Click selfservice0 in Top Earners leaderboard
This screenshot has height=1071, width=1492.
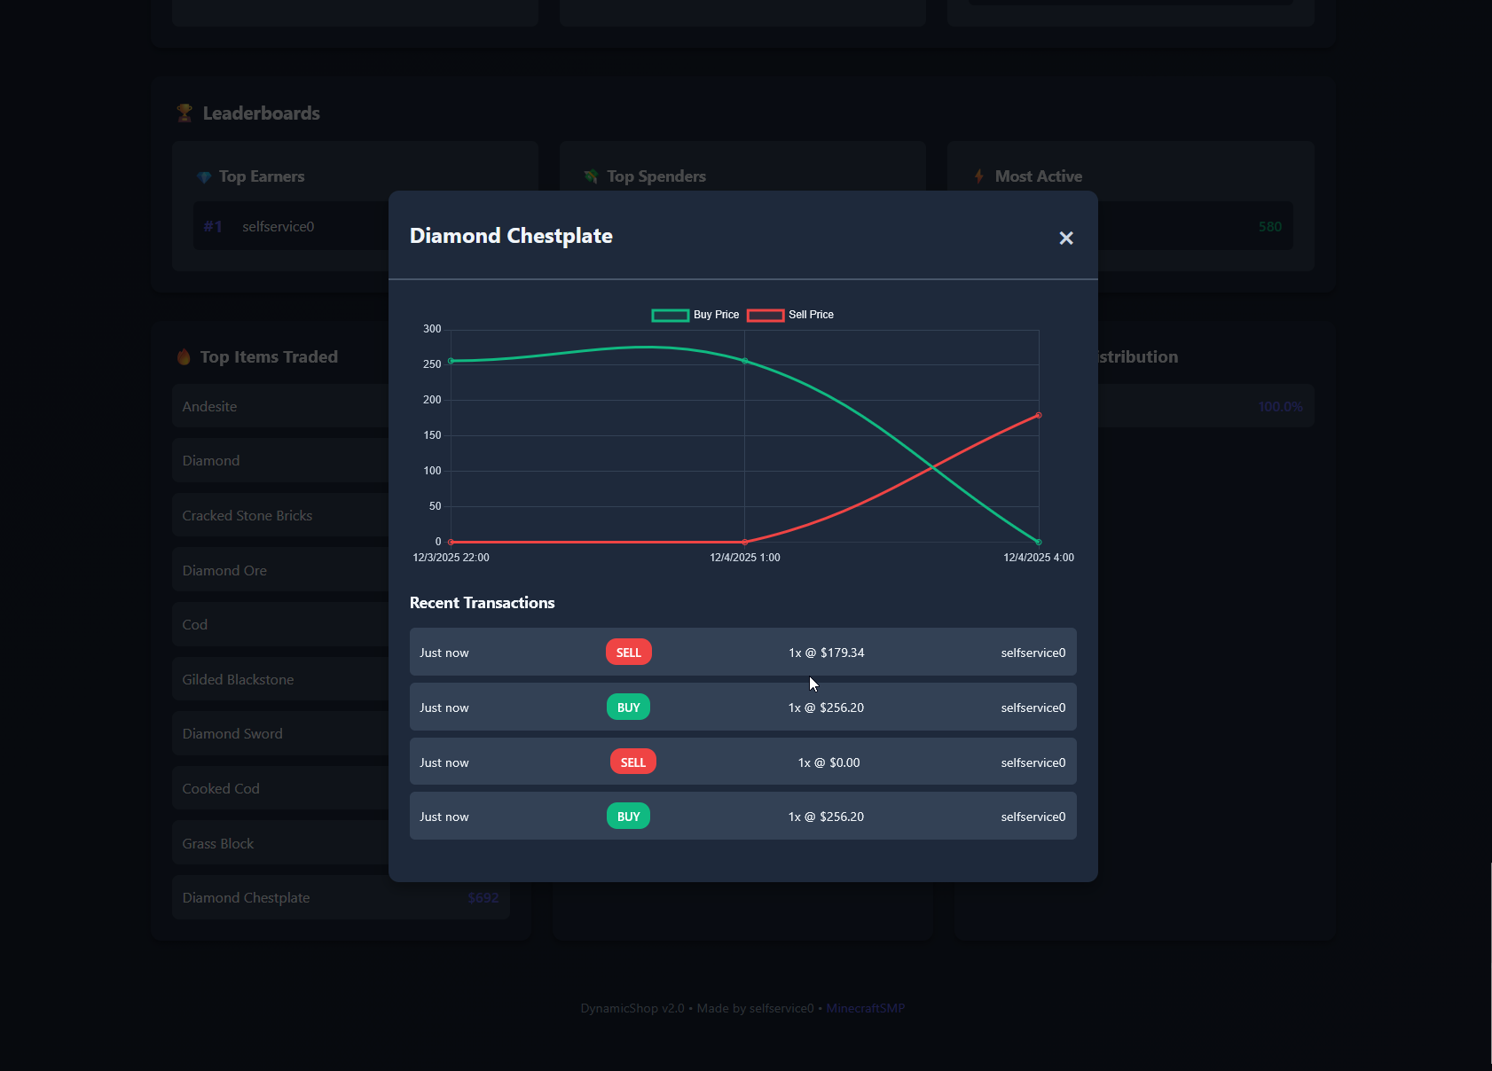(x=279, y=227)
